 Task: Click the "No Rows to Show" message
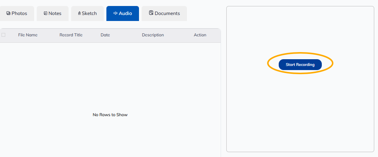110,115
